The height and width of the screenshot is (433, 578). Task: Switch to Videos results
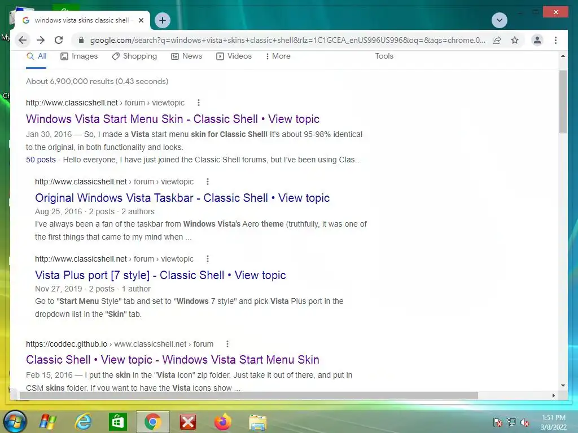point(234,56)
